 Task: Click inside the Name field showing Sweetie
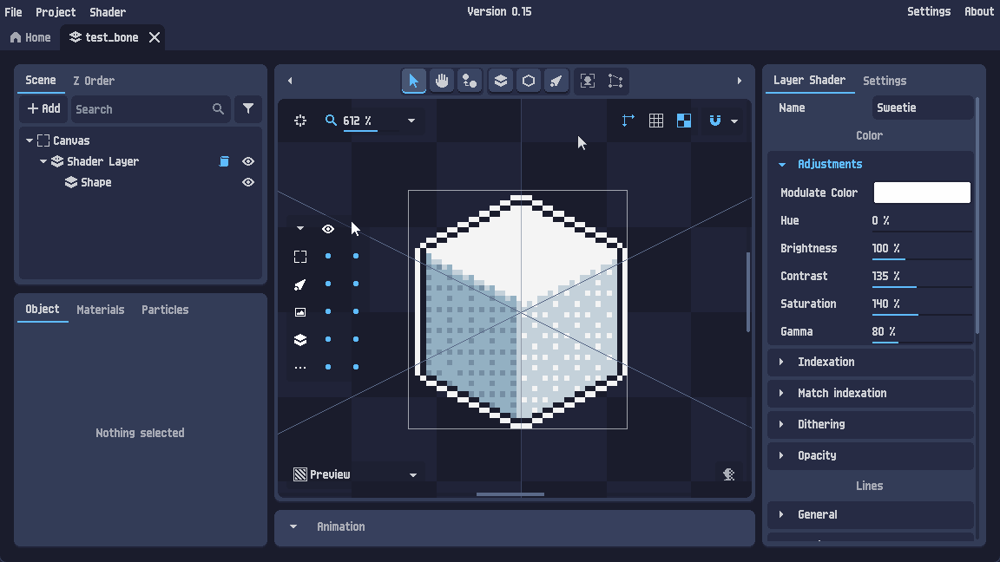(x=922, y=108)
